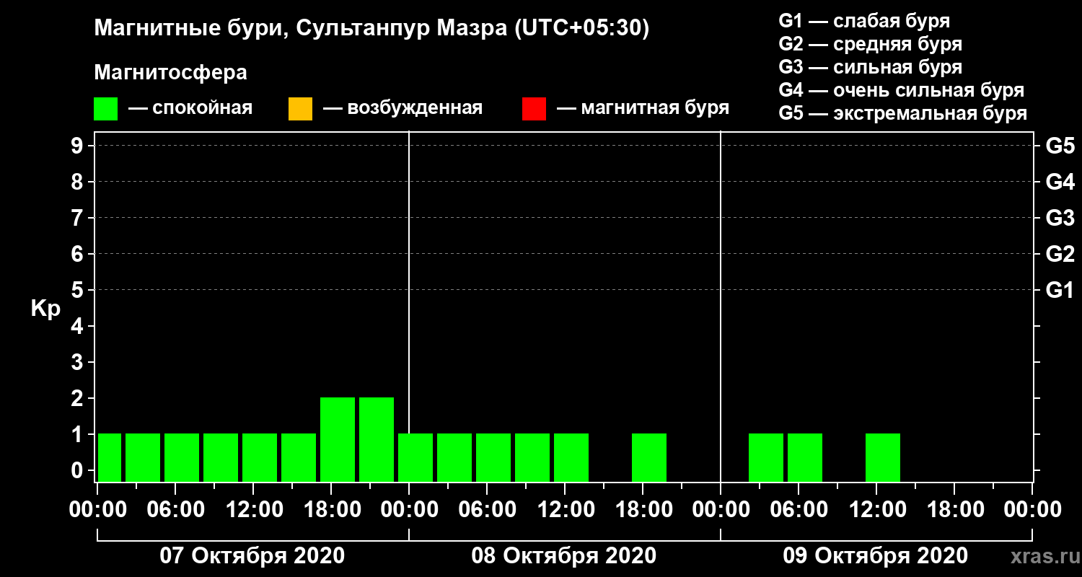Image resolution: width=1082 pixels, height=577 pixels.
Task: Click the 'магнитная буря' legend label
Action: (x=655, y=108)
